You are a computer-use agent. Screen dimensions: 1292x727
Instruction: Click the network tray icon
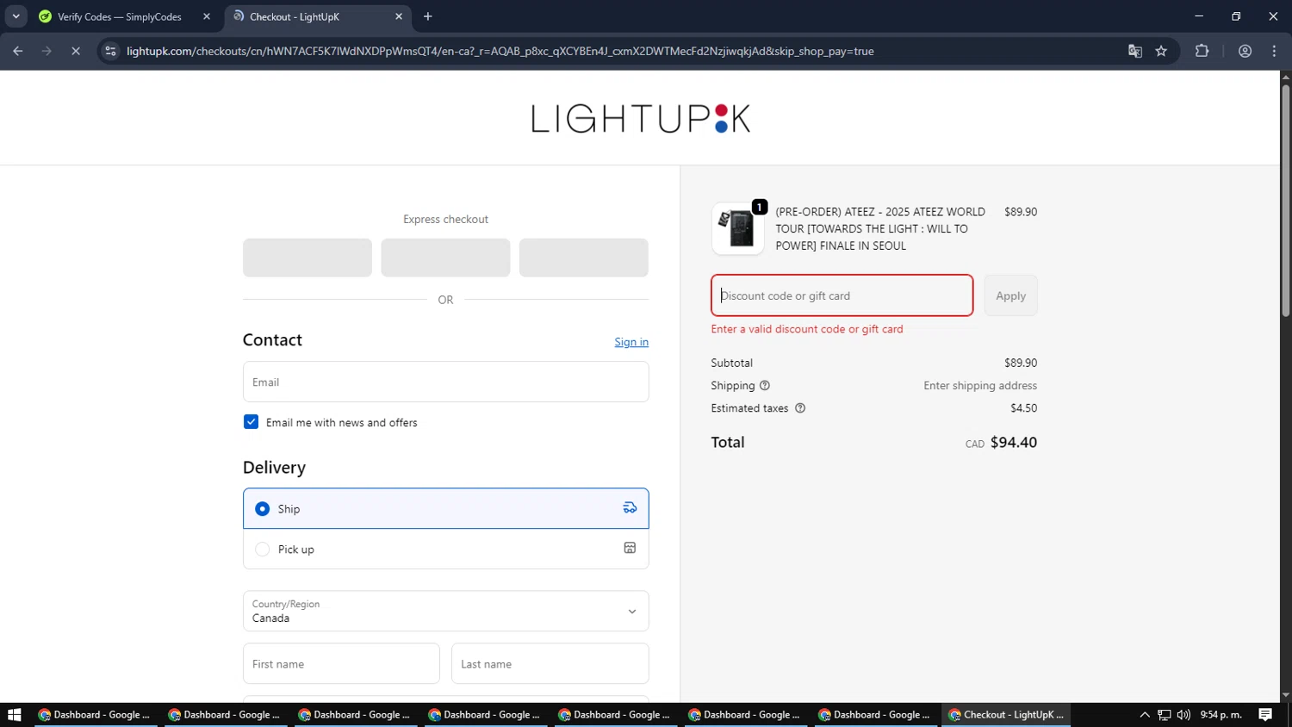coord(1164,715)
